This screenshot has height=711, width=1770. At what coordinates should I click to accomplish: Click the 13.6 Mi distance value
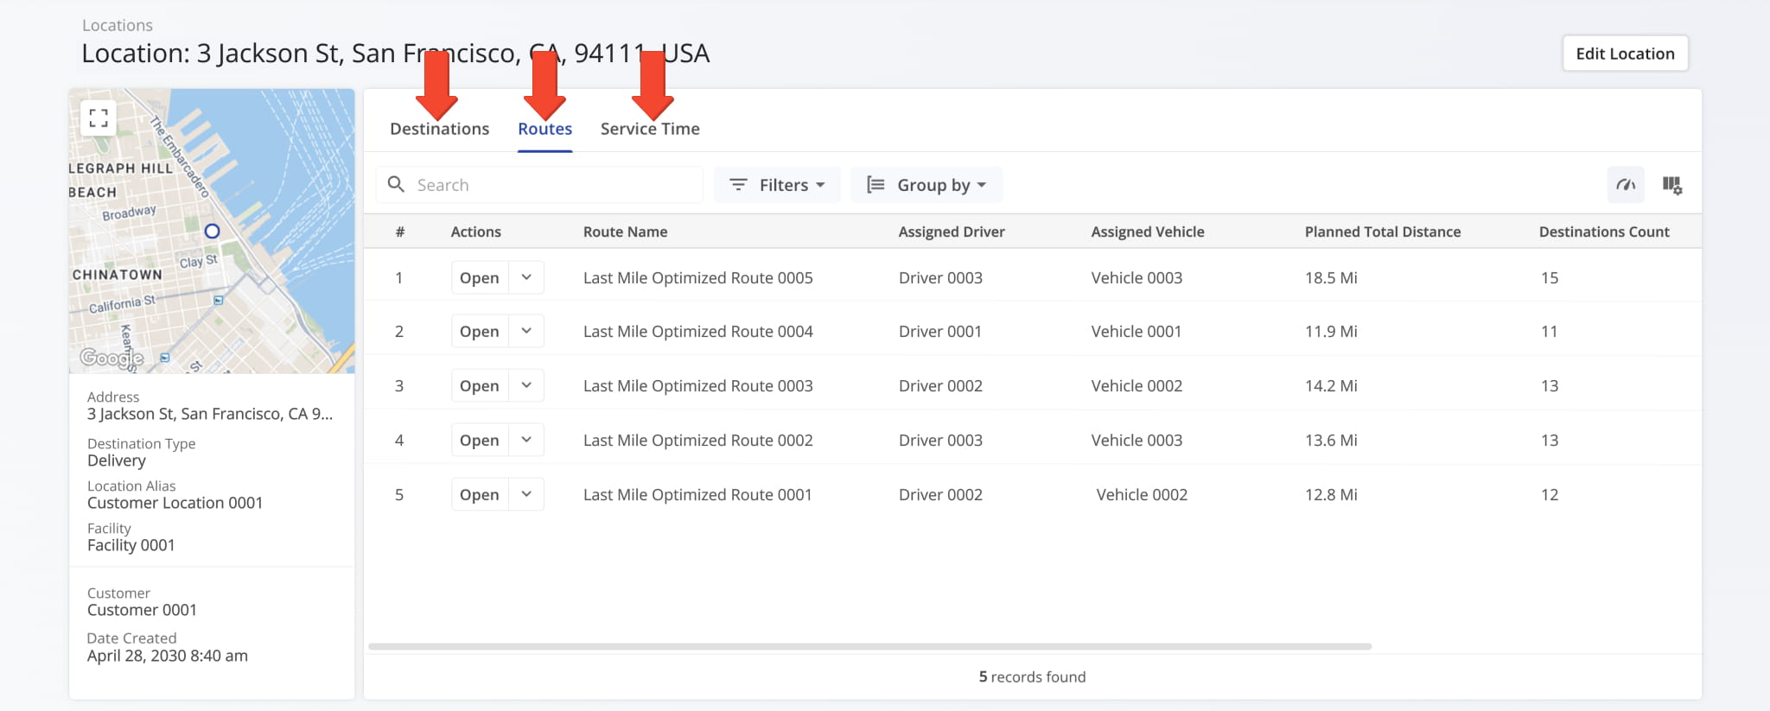1331,441
